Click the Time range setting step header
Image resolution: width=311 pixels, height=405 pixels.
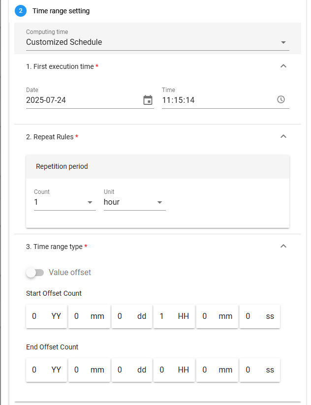pyautogui.click(x=61, y=10)
